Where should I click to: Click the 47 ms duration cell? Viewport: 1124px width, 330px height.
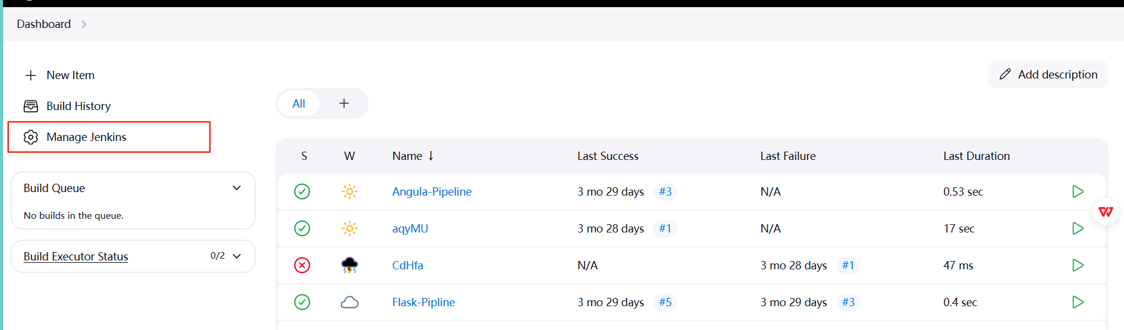coord(958,265)
